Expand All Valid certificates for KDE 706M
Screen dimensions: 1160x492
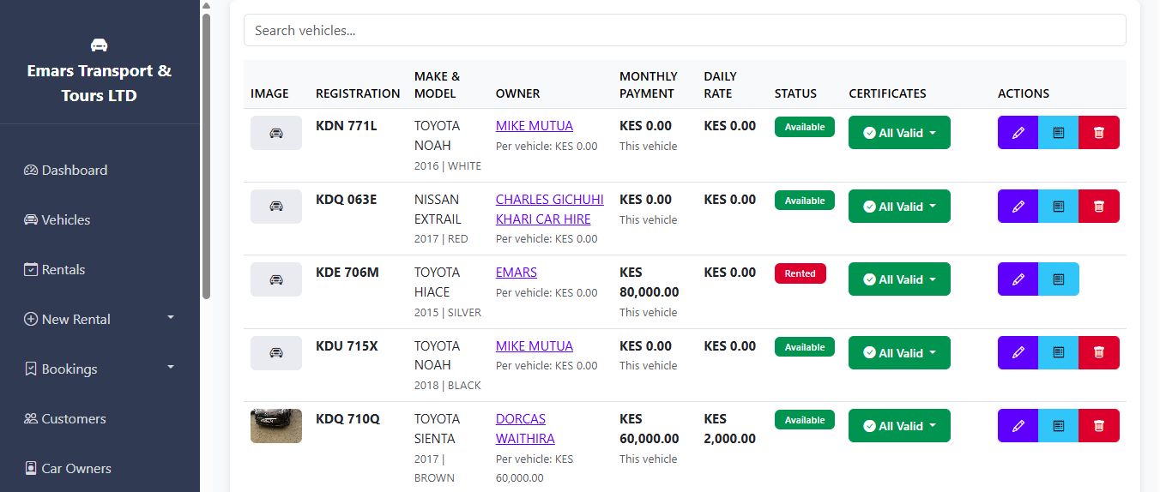899,279
